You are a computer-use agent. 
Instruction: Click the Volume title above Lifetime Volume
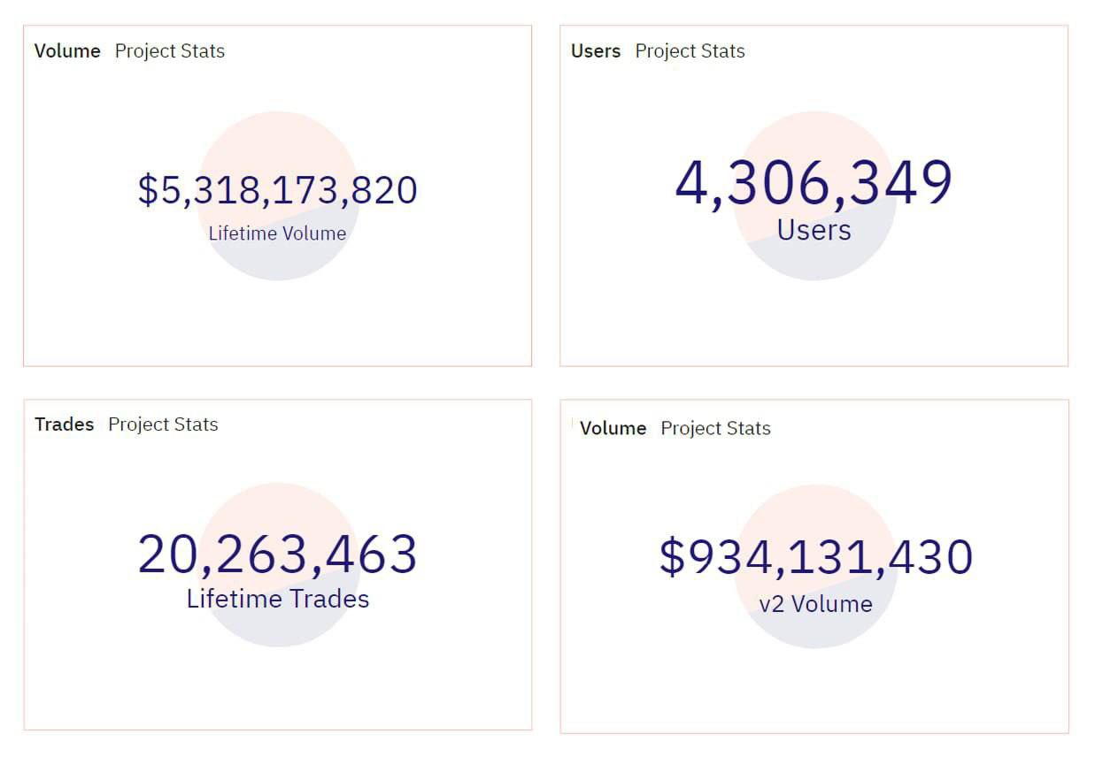pos(67,51)
